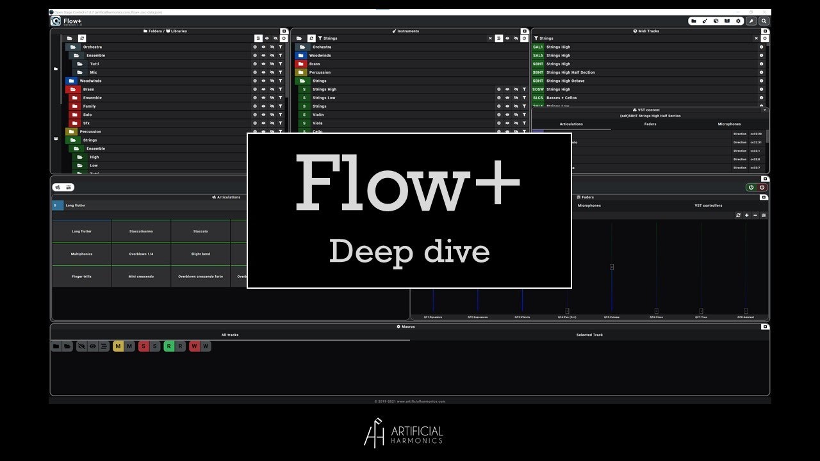Collapse the Strings folder in Folders panel
The width and height of the screenshot is (820, 461).
tap(73, 140)
